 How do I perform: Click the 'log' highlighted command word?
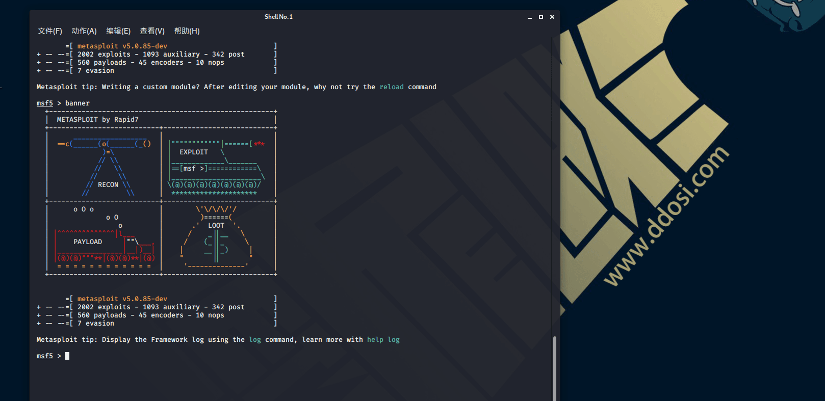click(x=255, y=340)
